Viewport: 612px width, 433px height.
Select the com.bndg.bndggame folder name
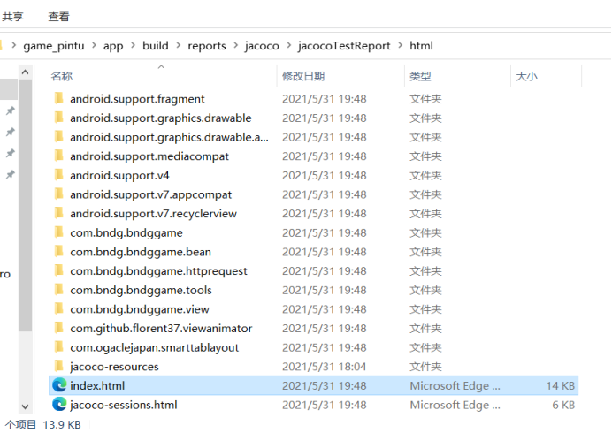[x=126, y=233]
